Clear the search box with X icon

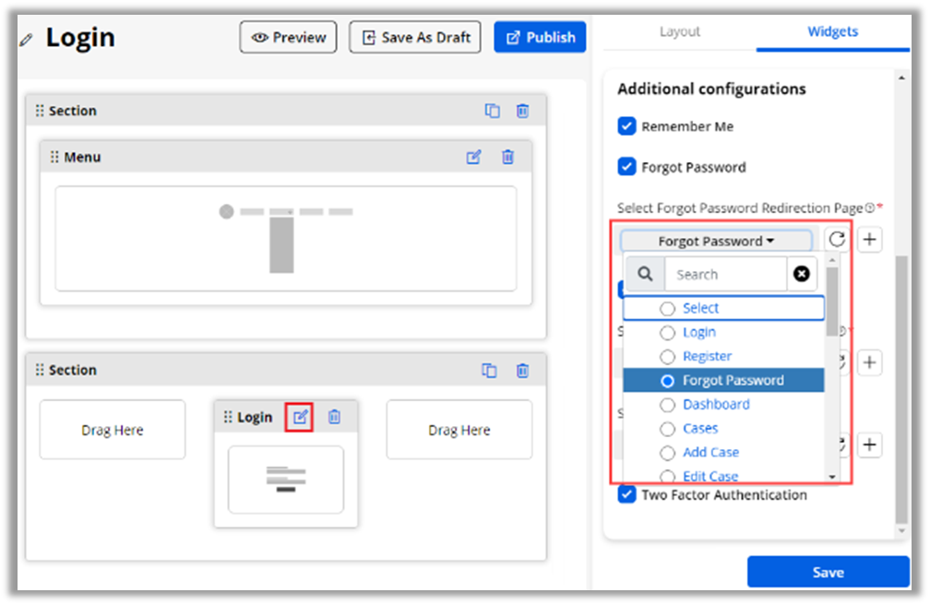(x=801, y=274)
